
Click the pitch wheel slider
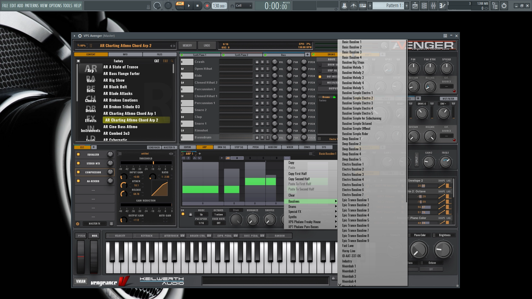[x=81, y=257]
